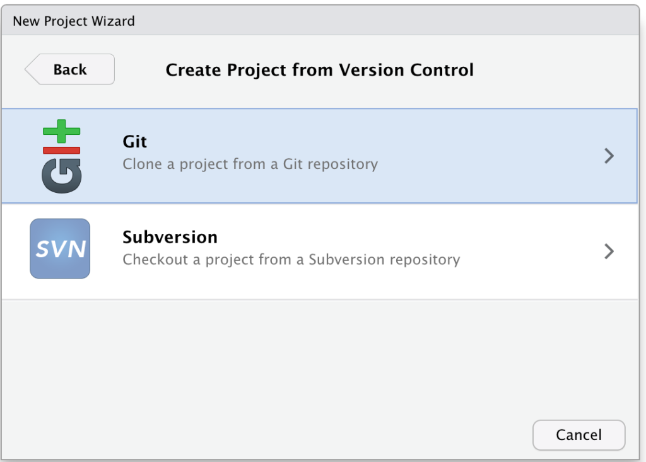Click the dark G arrow logo
Image resolution: width=646 pixels, height=462 pixels.
point(61,176)
